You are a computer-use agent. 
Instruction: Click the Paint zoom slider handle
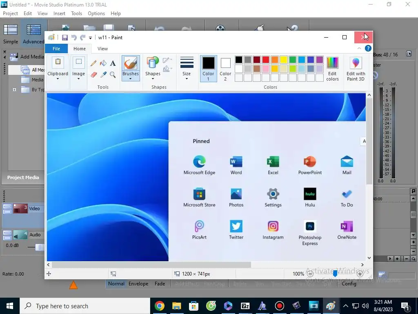pos(335,274)
